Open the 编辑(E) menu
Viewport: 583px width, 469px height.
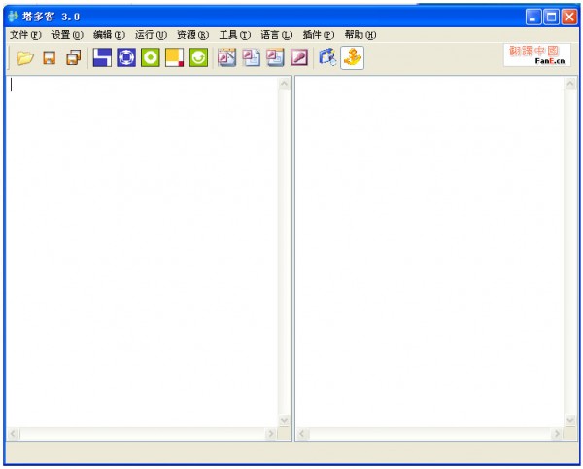point(109,35)
